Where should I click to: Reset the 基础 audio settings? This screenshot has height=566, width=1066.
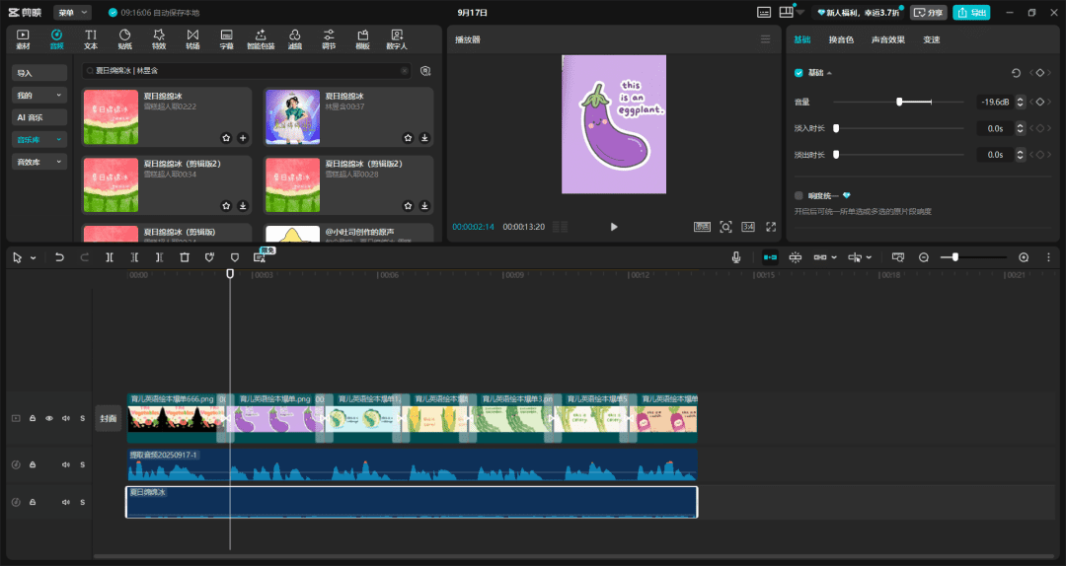tap(1016, 73)
